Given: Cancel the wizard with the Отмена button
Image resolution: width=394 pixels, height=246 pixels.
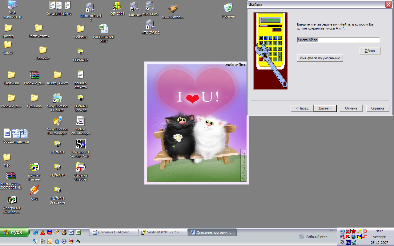Looking at the screenshot, I should tap(351, 108).
